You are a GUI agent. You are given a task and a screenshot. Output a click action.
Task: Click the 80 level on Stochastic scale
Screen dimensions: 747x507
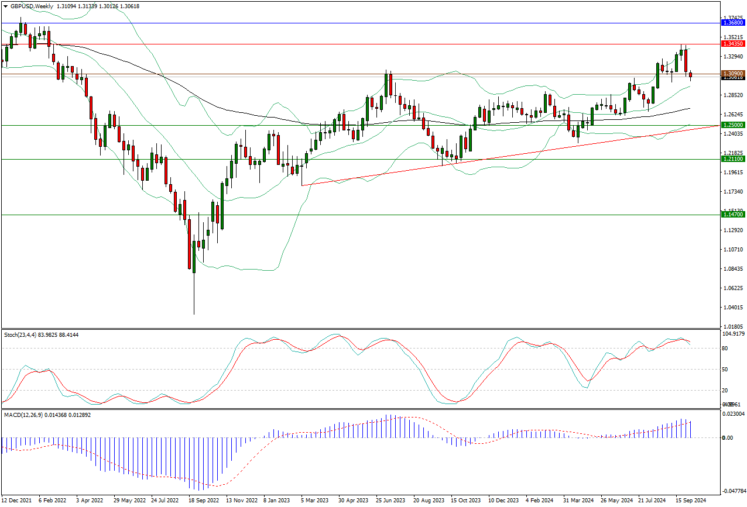pyautogui.click(x=725, y=348)
